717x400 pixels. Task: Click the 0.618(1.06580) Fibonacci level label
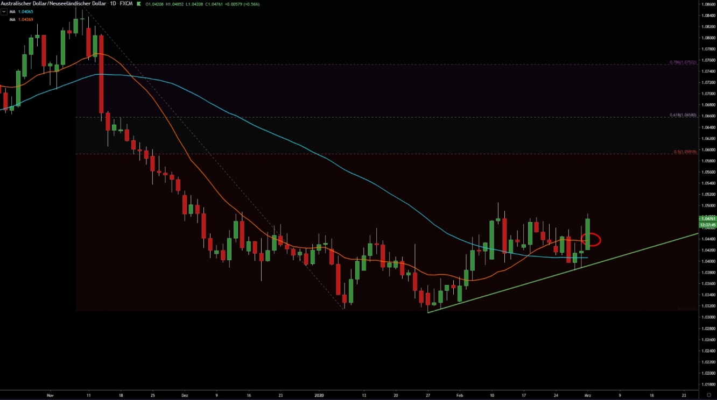(683, 115)
